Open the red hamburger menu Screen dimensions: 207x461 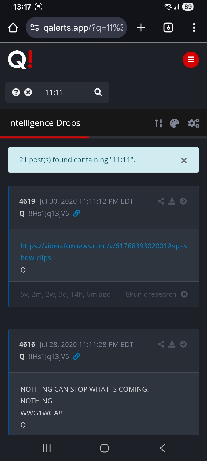pos(191,60)
